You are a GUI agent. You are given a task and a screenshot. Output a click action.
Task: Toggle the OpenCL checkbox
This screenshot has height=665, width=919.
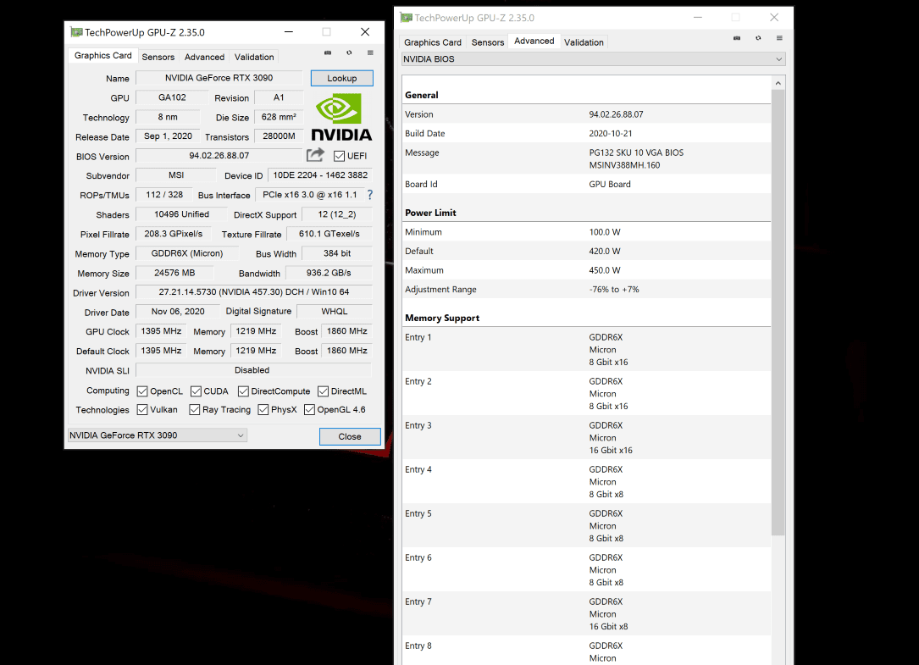point(141,391)
